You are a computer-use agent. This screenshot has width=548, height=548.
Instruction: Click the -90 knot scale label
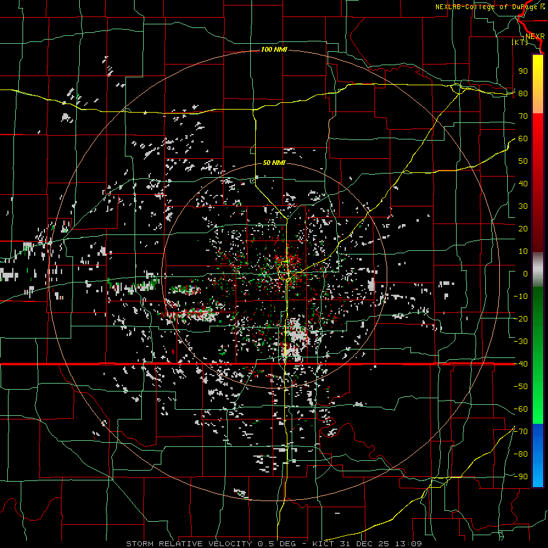521,477
